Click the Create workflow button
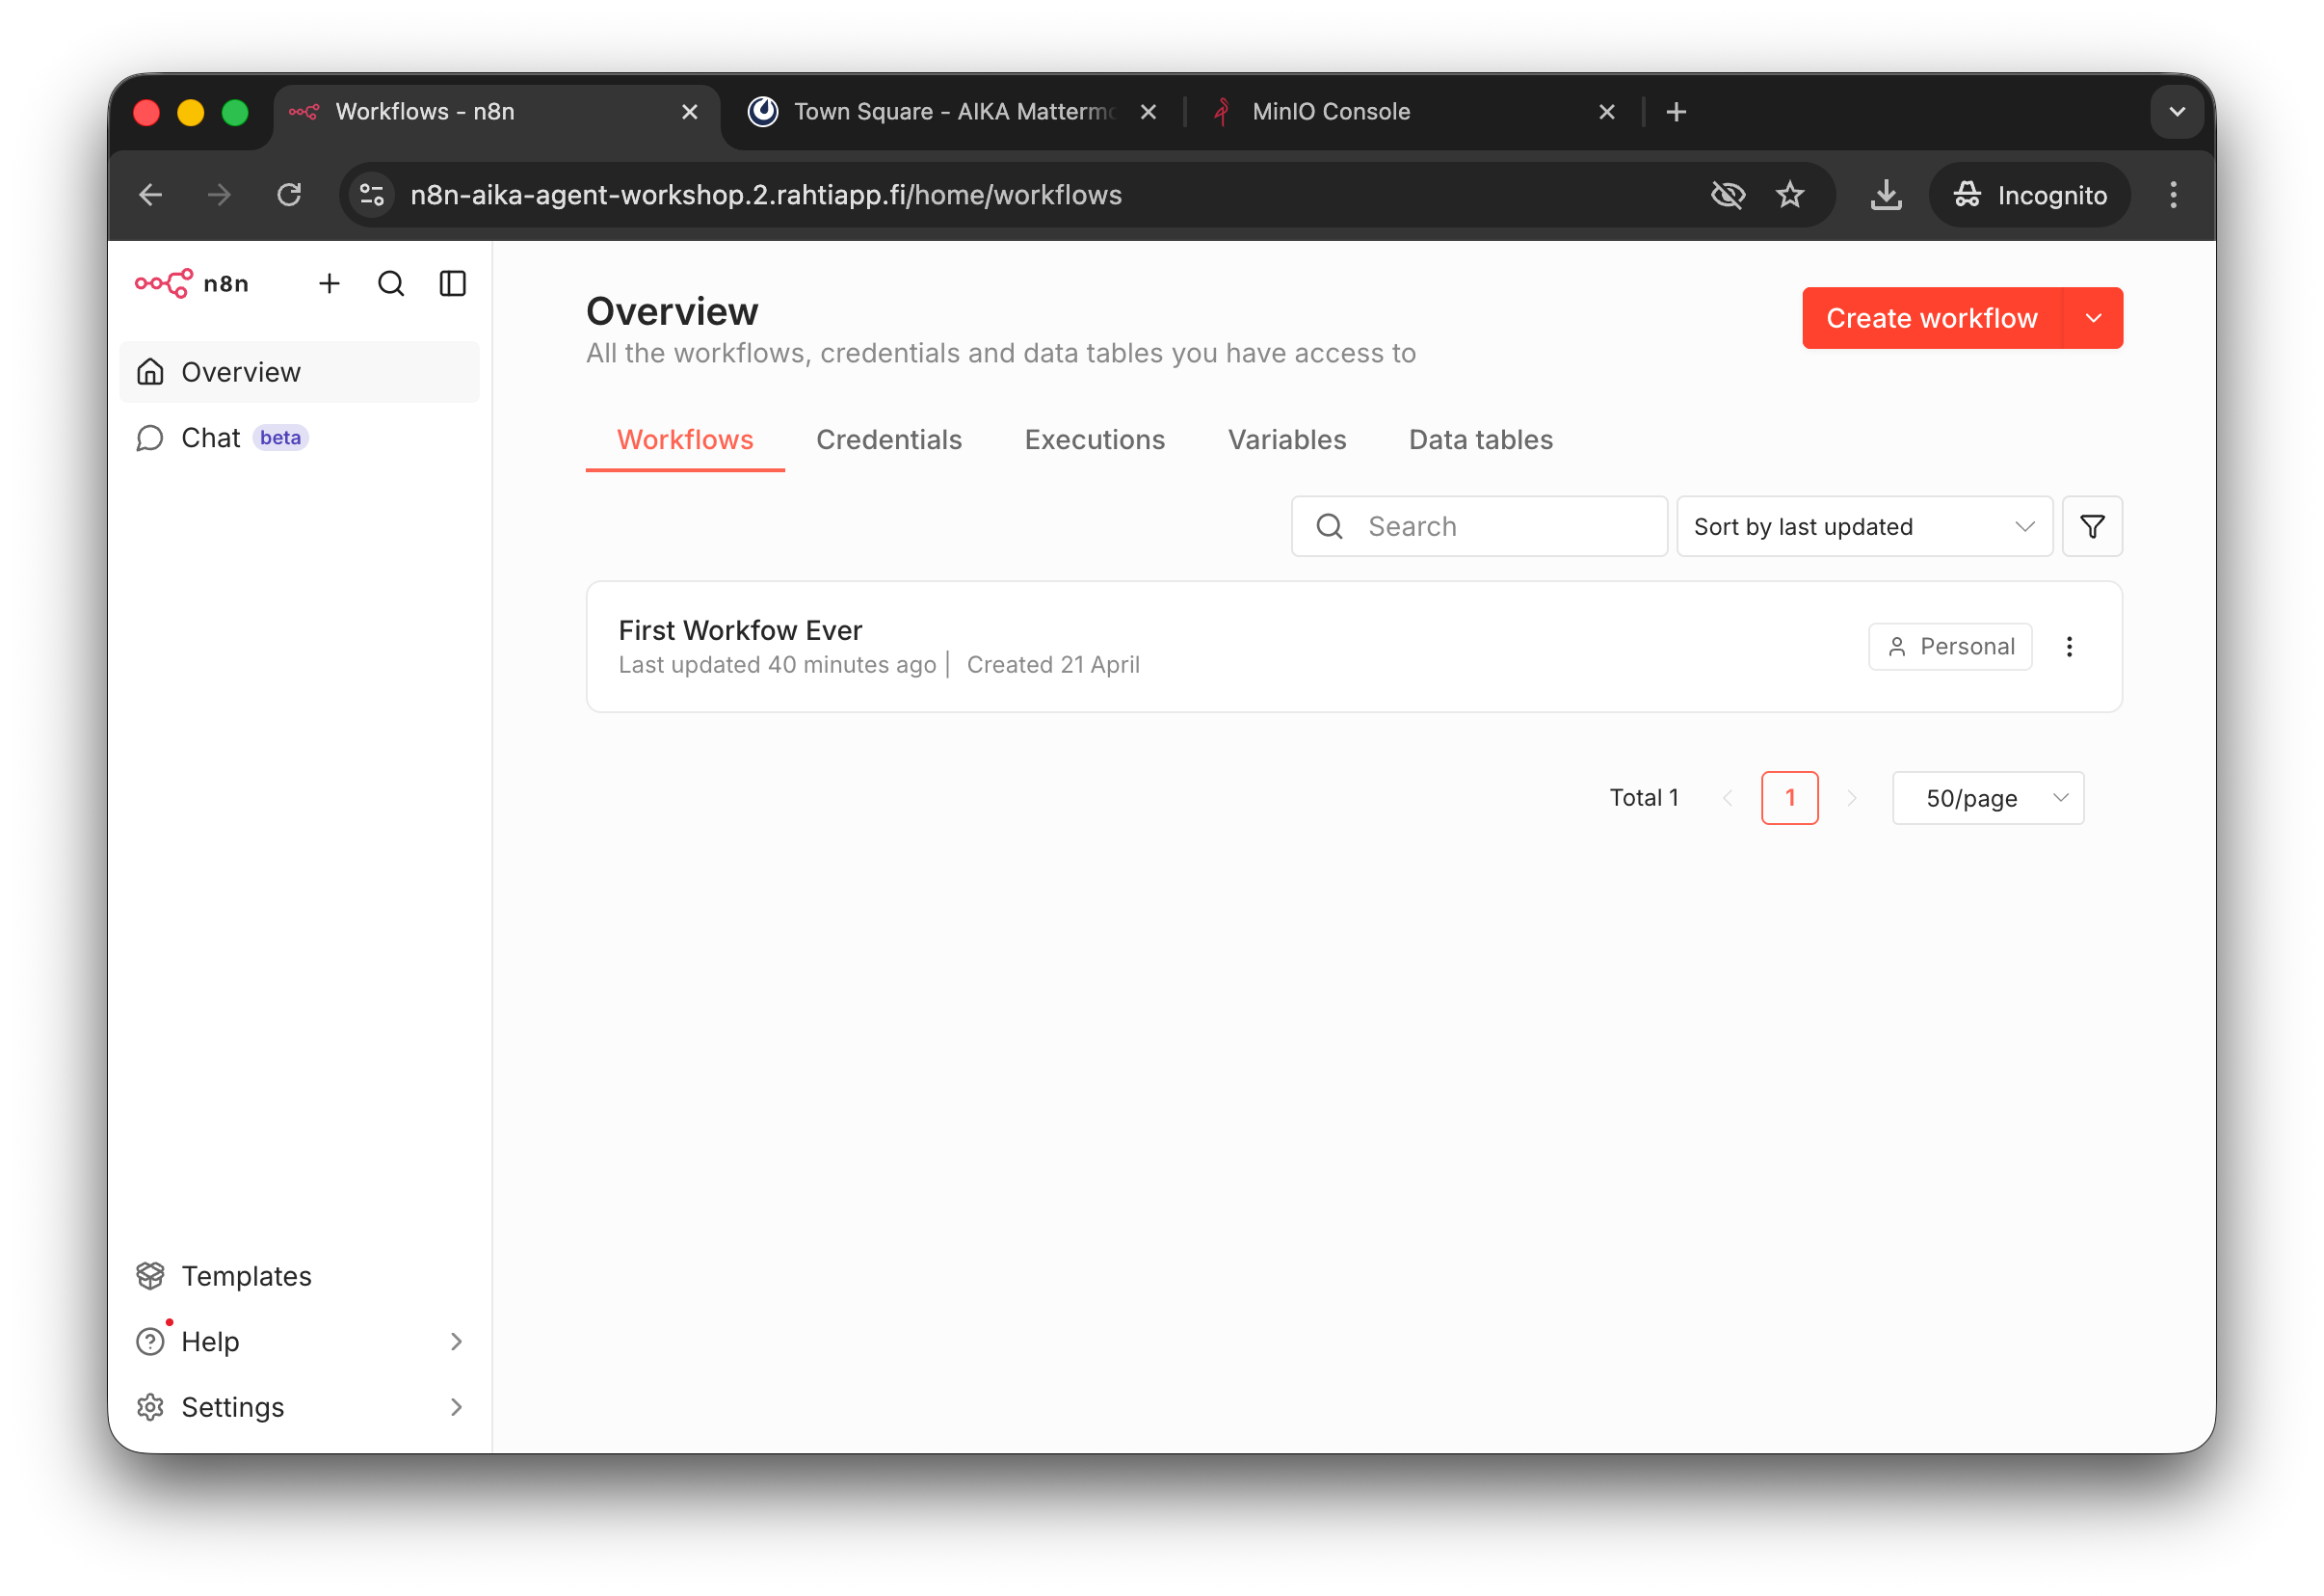 [x=1931, y=318]
